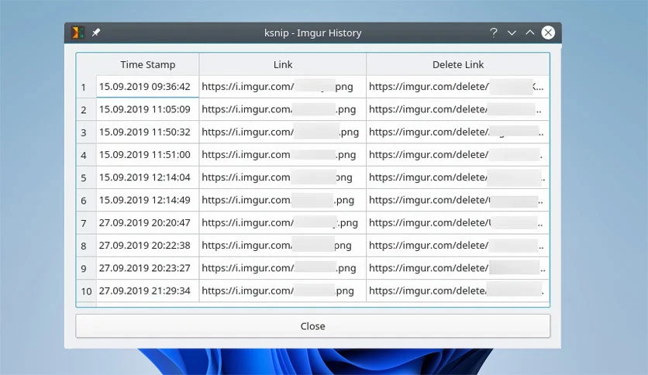Select row header number 6

click(86, 201)
